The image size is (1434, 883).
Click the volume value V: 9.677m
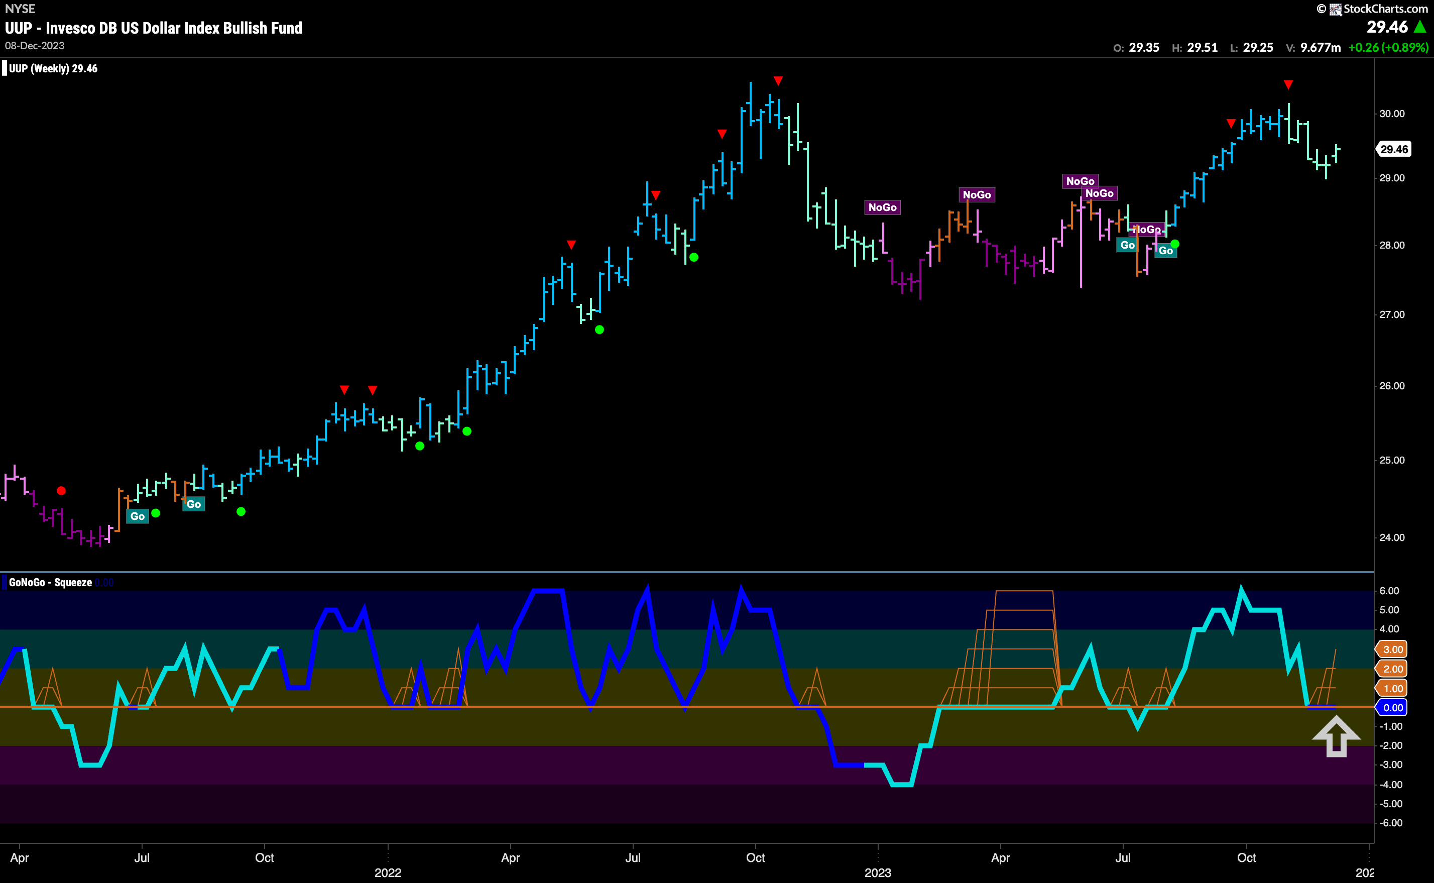tap(1313, 47)
